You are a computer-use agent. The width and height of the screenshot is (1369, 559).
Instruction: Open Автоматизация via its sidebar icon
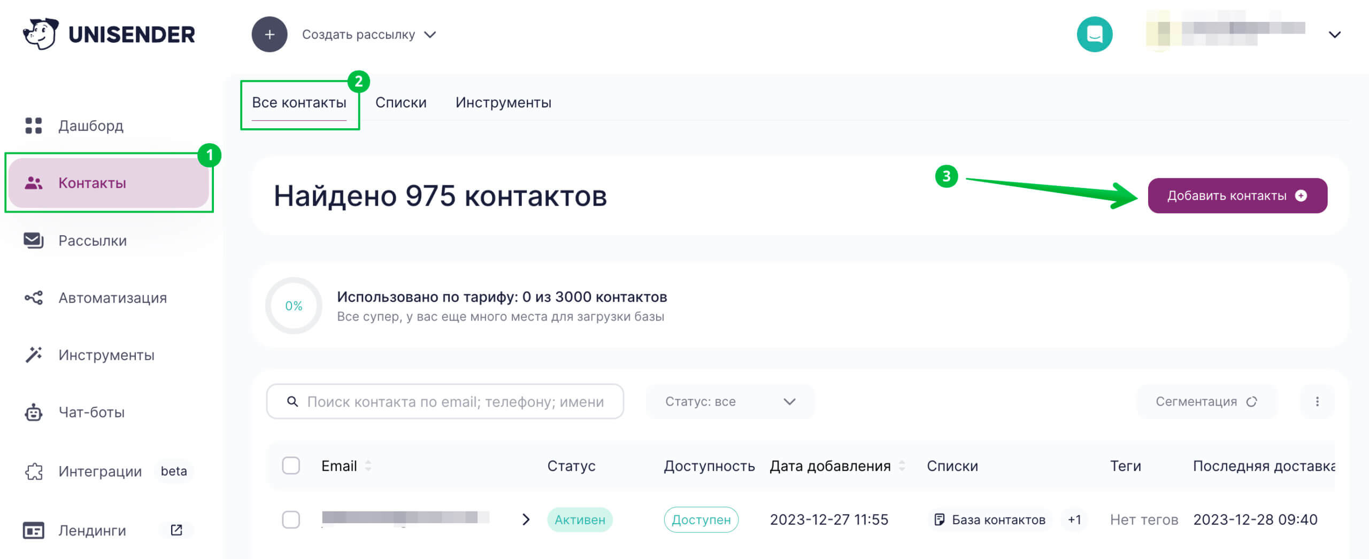pos(34,298)
